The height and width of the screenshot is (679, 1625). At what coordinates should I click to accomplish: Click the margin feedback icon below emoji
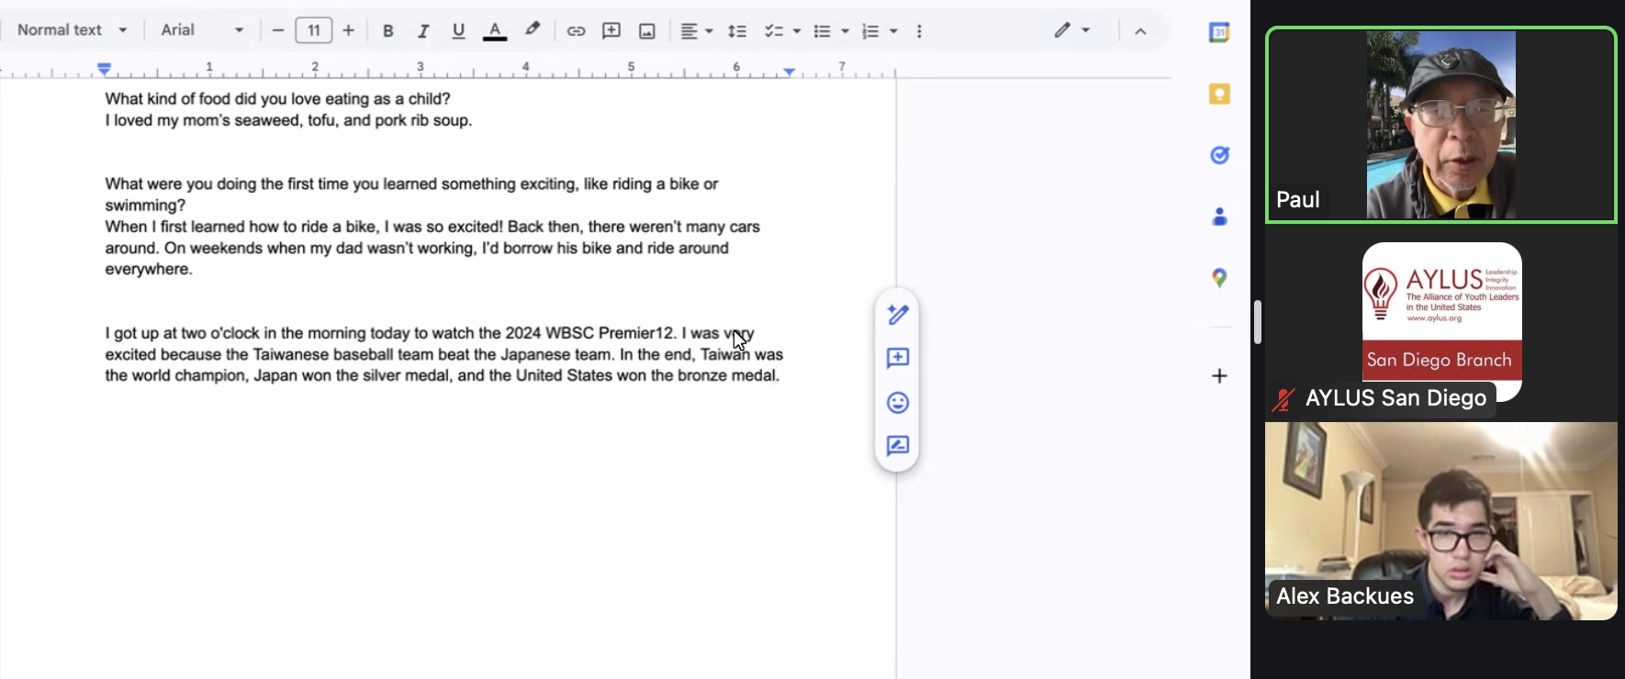898,446
